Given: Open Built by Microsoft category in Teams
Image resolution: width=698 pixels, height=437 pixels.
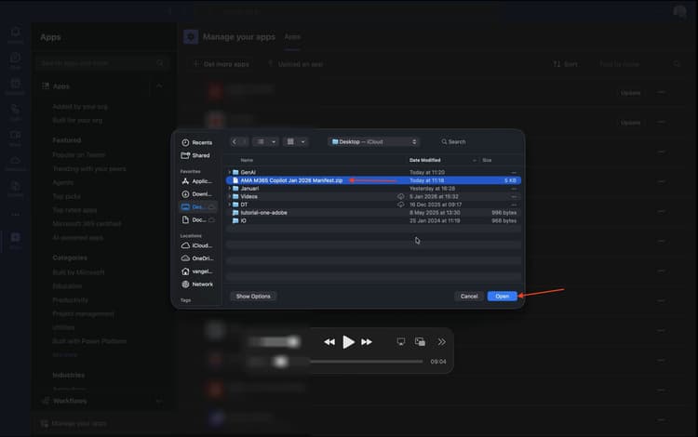Looking at the screenshot, I should tap(78, 272).
